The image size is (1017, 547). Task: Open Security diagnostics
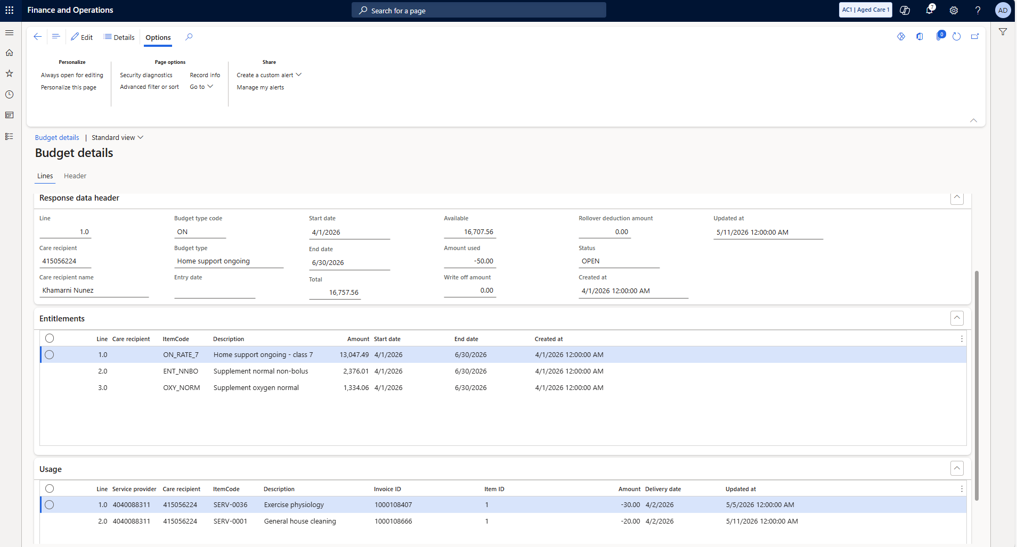click(x=146, y=75)
